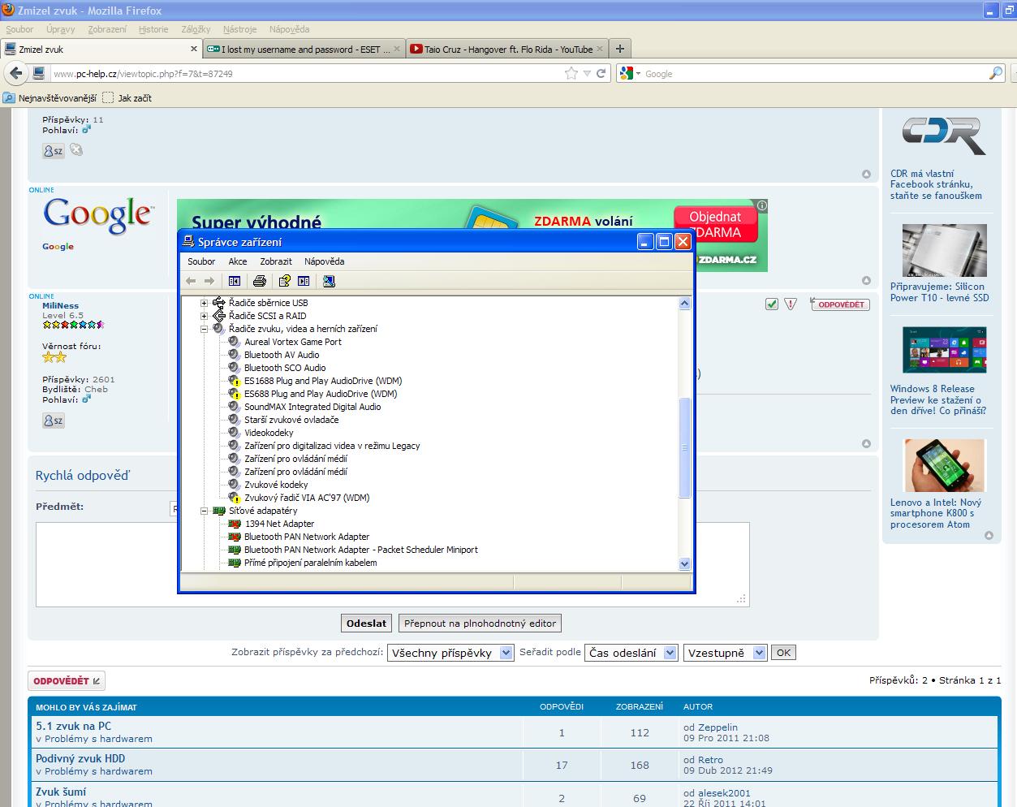Click the Odeslat button
This screenshot has width=1017, height=807.
tap(366, 624)
